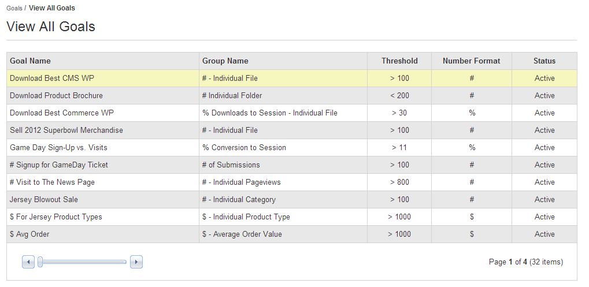The height and width of the screenshot is (287, 589).
Task: Click the Goals breadcrumb link
Action: [14, 8]
